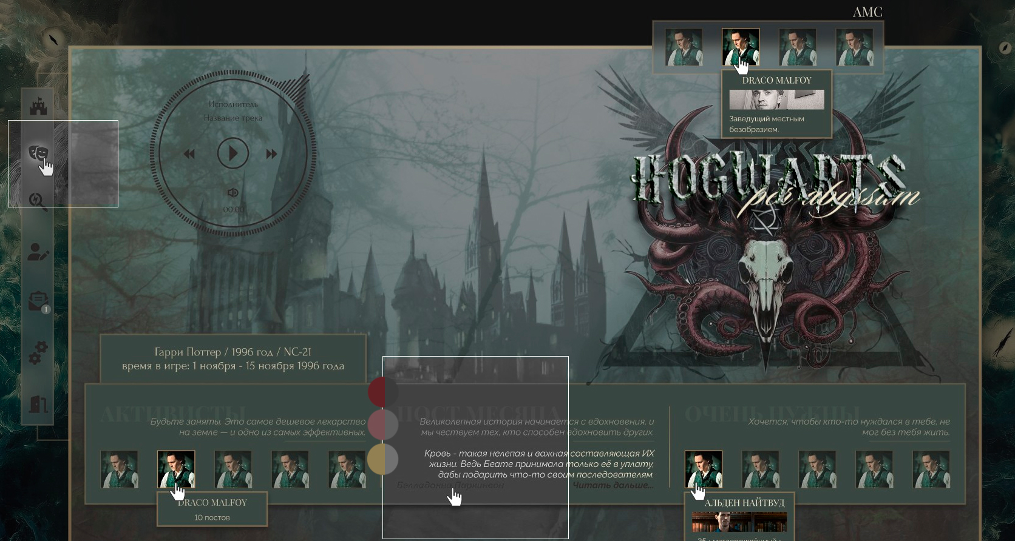1015x541 pixels.
Task: Skip to the next track in player
Action: pos(271,154)
